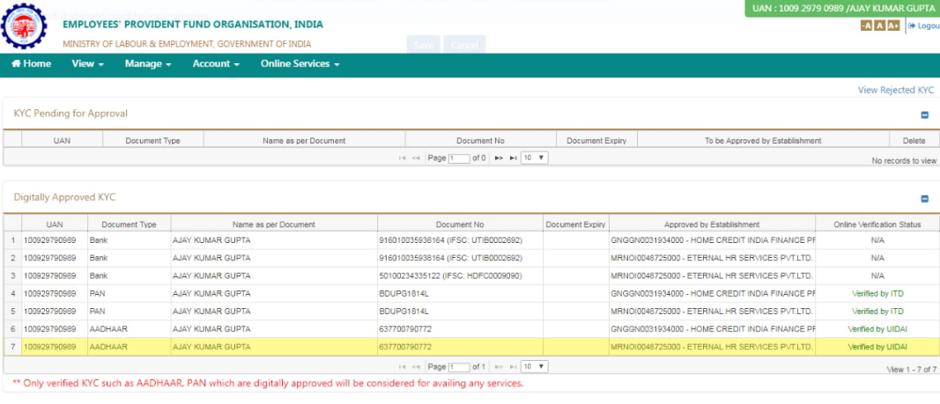Open the View menu
Image resolution: width=940 pixels, height=404 pixels.
click(x=87, y=64)
